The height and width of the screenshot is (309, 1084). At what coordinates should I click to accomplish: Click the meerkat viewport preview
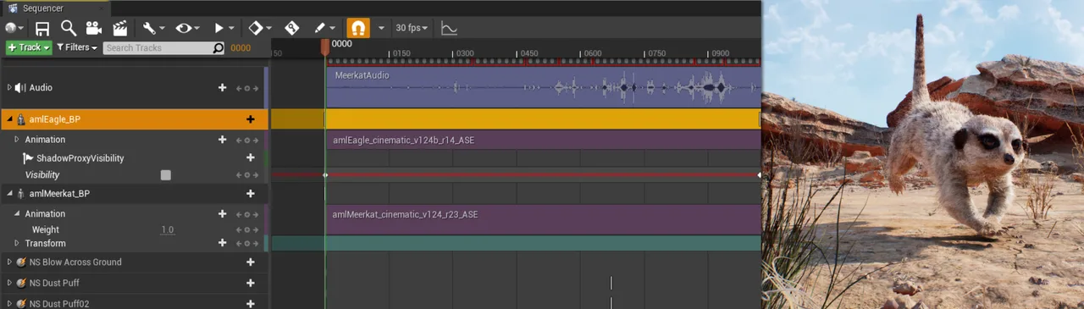922,154
